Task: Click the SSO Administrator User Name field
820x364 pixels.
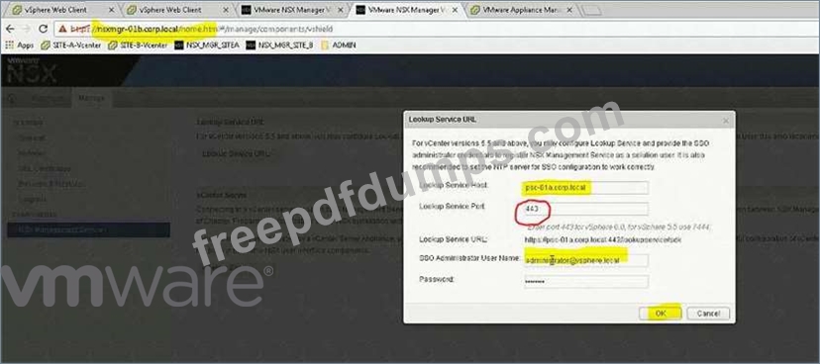Action: [585, 260]
